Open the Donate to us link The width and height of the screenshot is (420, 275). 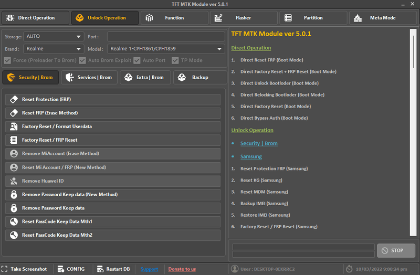tap(182, 269)
